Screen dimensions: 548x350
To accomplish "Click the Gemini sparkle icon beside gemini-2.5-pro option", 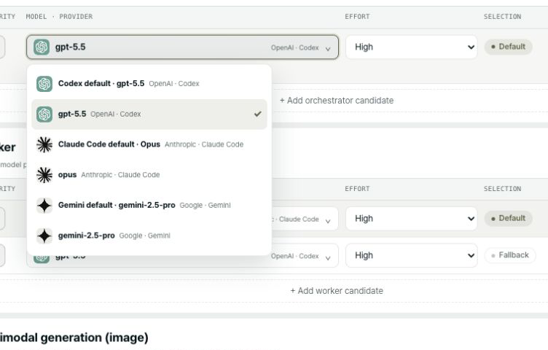I will coord(44,236).
